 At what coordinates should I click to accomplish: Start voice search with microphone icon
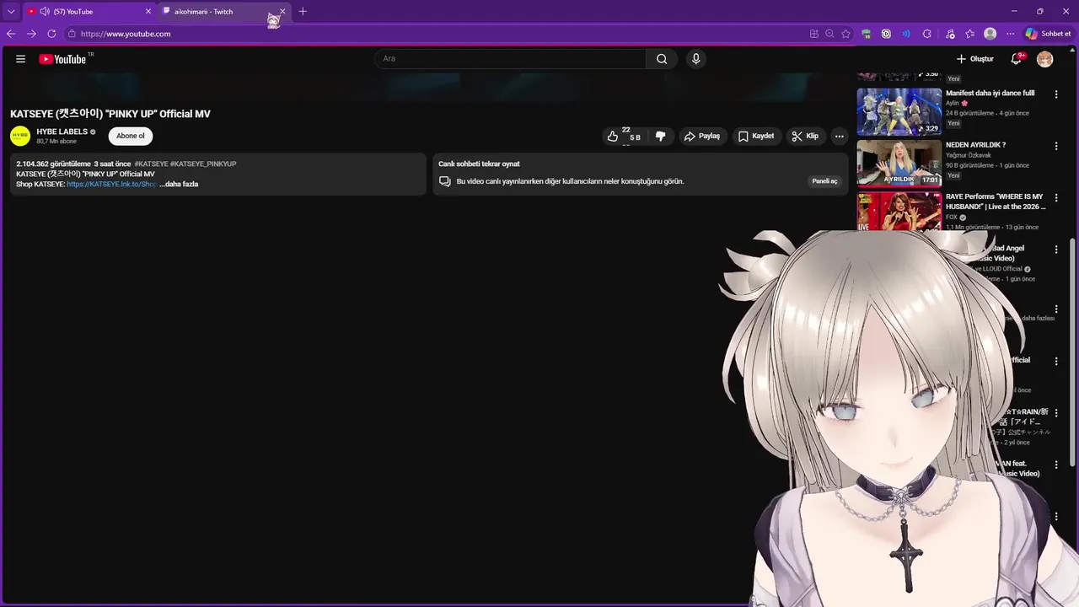coord(695,59)
